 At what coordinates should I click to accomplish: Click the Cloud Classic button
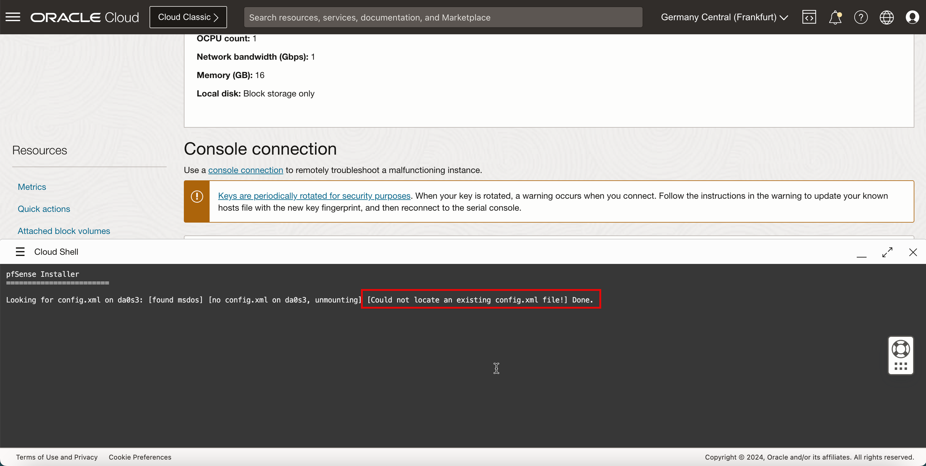[x=188, y=17]
